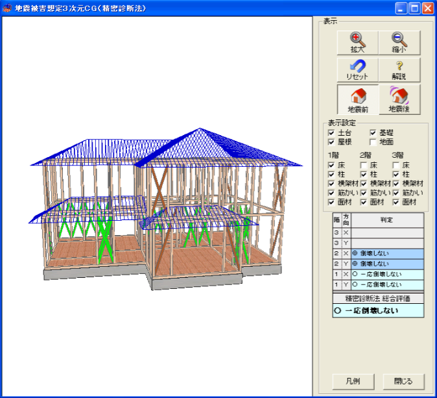Select the 2階 X 倒壊しない result row
This screenshot has height=398, width=437.
pyautogui.click(x=378, y=253)
